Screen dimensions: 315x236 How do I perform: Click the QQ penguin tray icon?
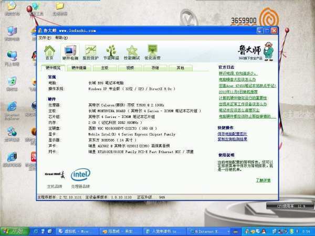tap(264, 232)
